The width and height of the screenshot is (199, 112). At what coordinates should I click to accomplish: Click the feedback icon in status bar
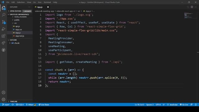192,105
